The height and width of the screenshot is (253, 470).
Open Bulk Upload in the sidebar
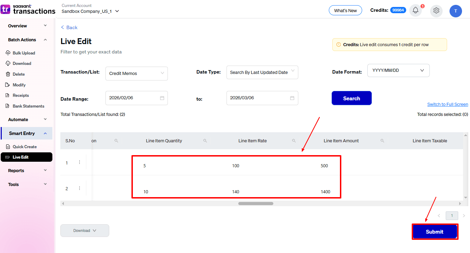pyautogui.click(x=24, y=53)
